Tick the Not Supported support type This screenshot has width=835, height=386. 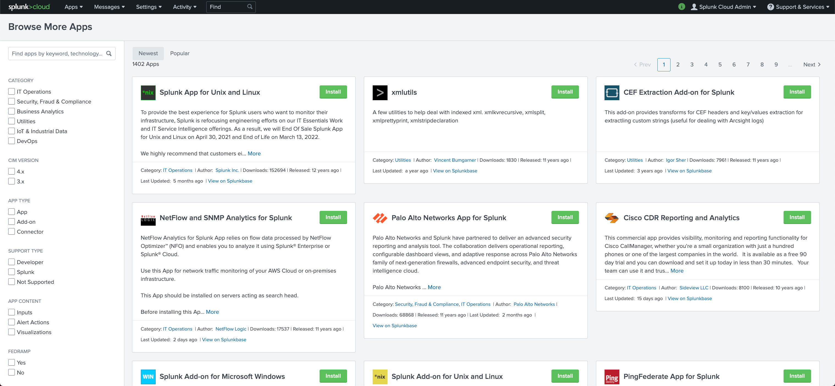tap(12, 282)
